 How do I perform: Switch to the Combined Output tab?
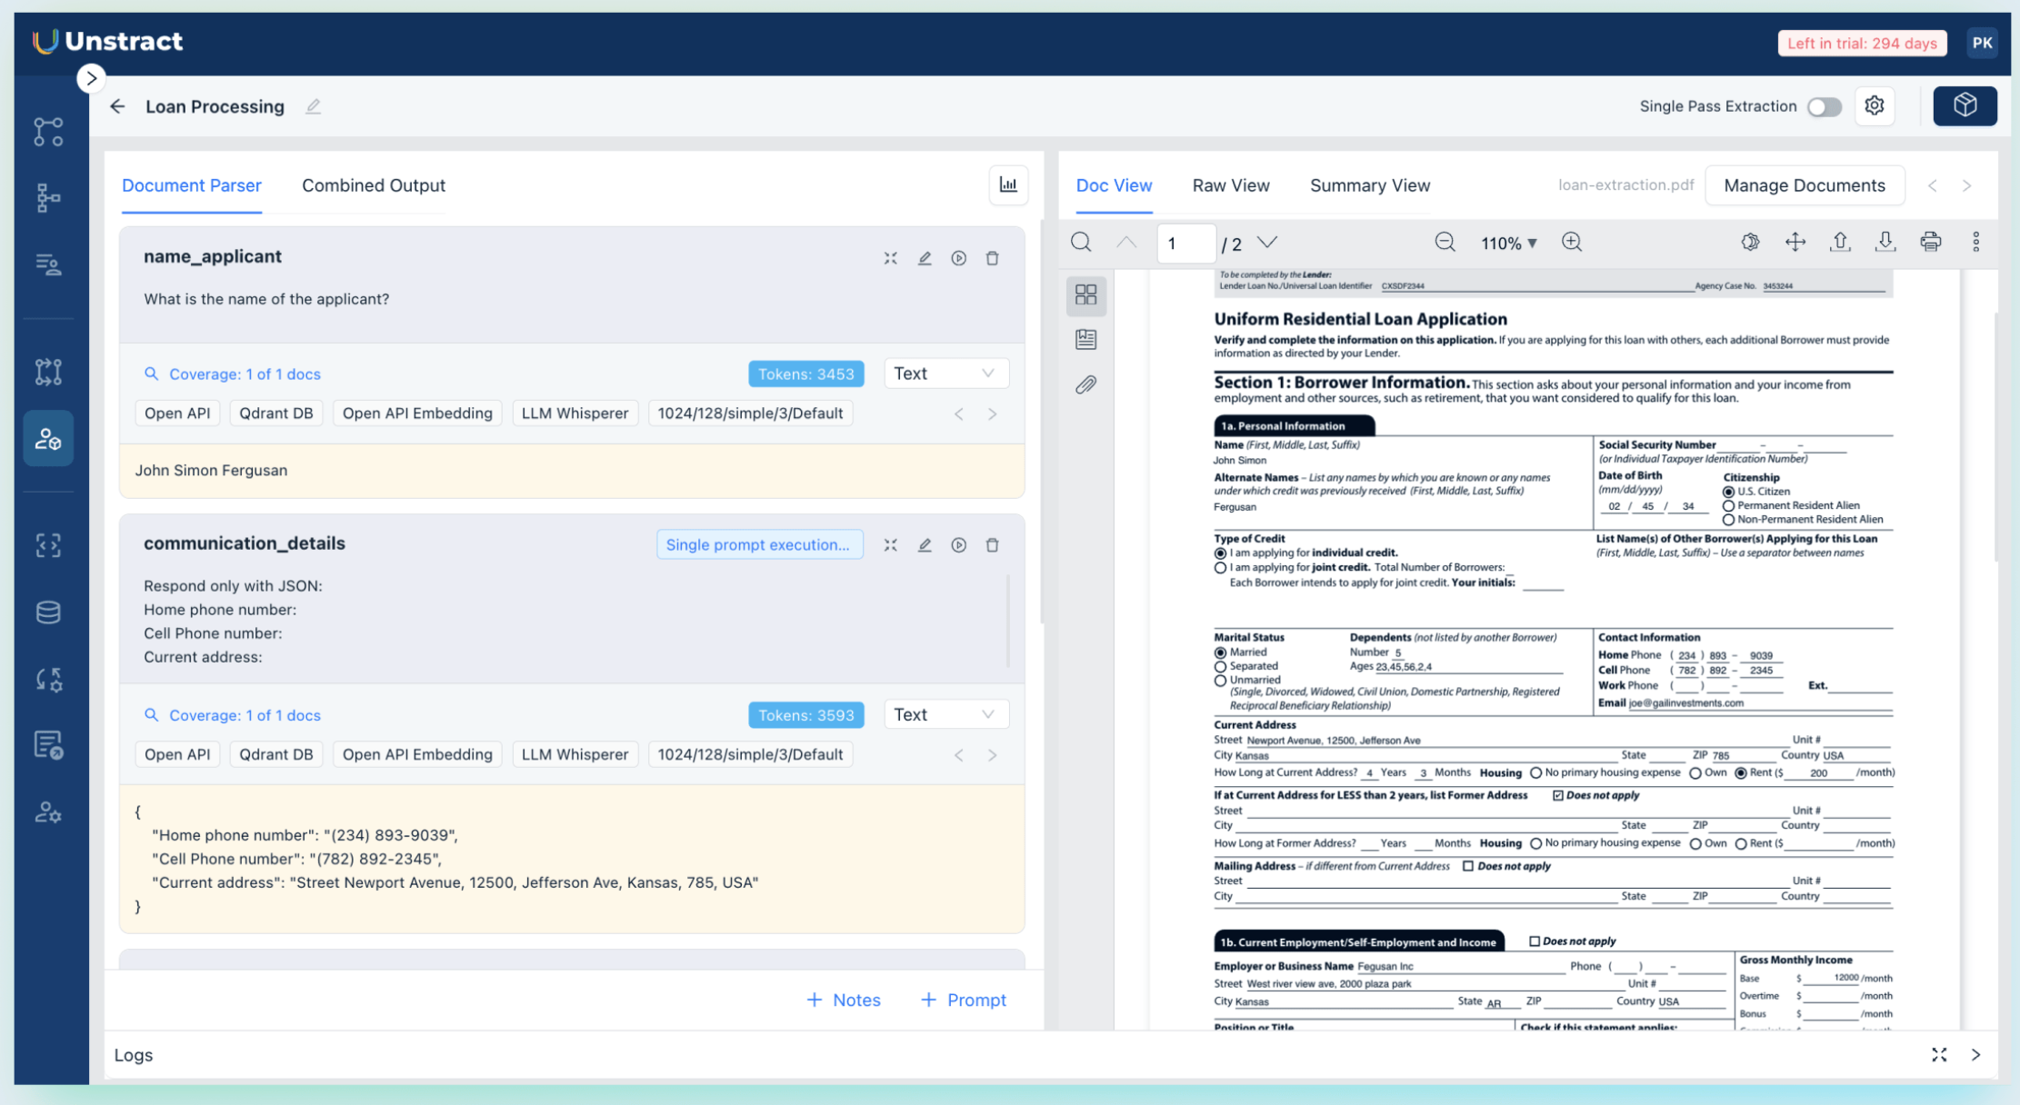[374, 185]
